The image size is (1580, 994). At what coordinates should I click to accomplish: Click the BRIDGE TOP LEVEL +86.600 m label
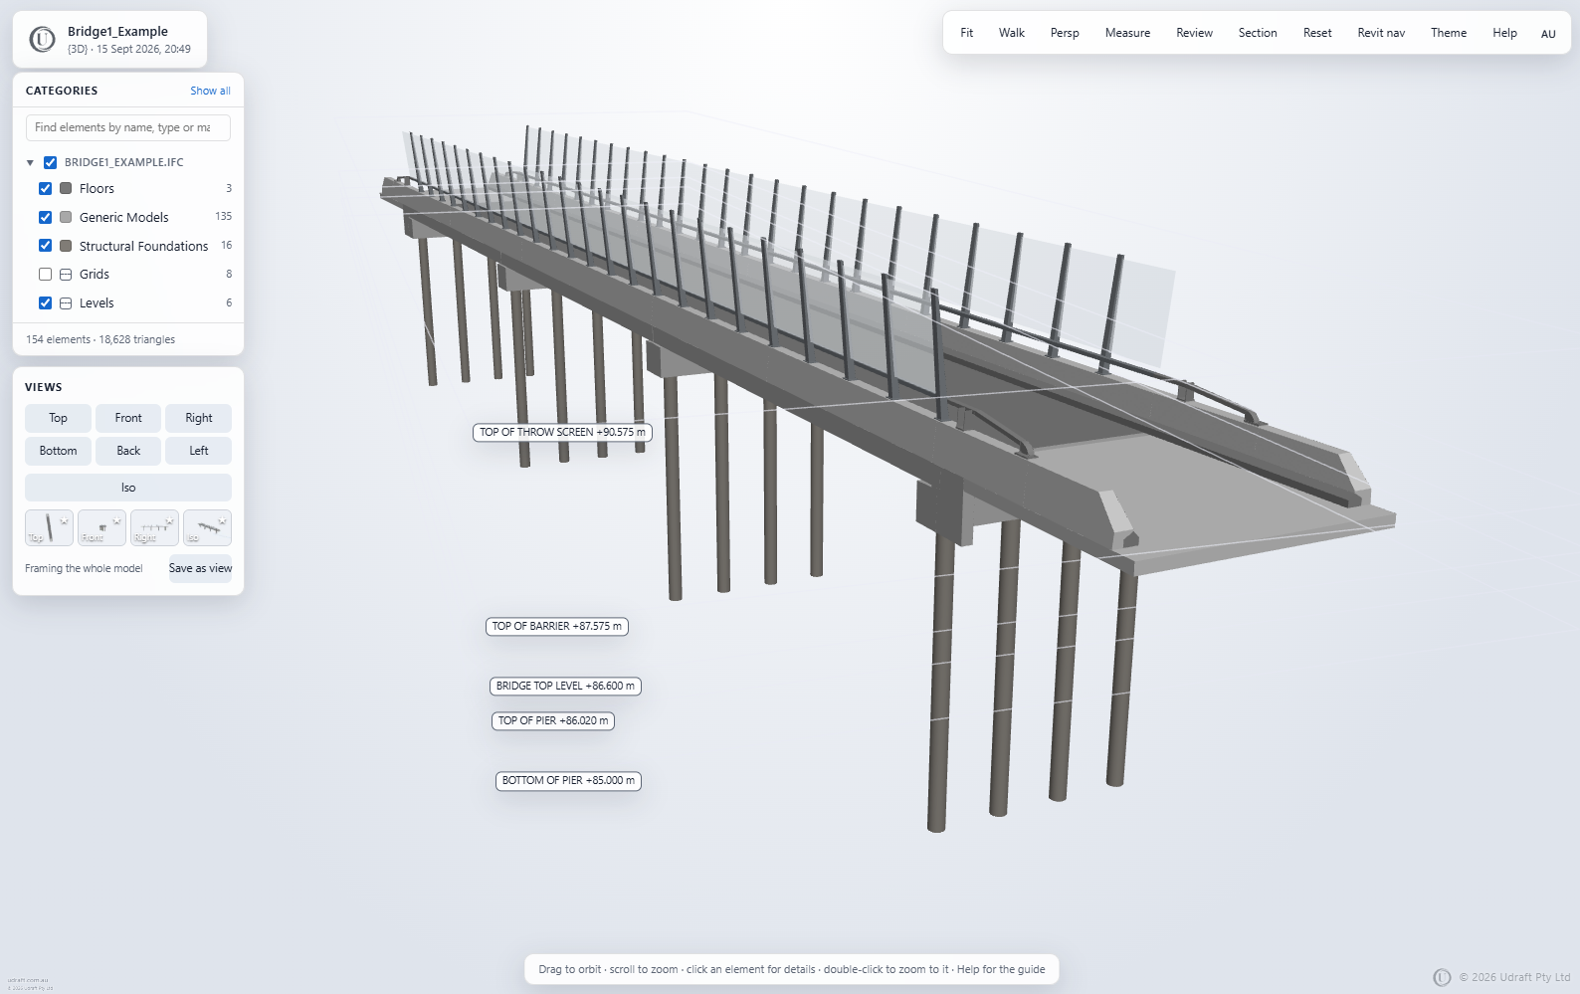(x=565, y=686)
